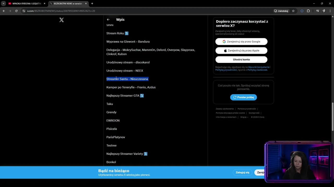Open the tab search dropdown arrow
This screenshot has width=334, height=187.
click(x=3, y=4)
